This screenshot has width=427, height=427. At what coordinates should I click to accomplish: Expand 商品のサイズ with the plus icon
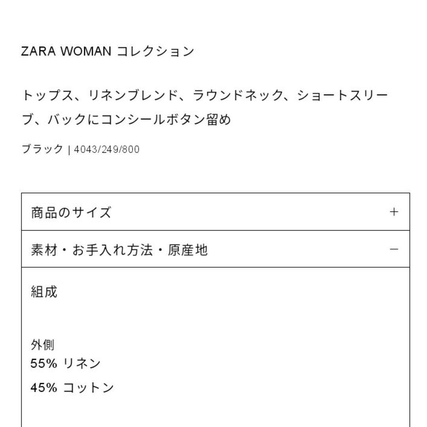(393, 212)
